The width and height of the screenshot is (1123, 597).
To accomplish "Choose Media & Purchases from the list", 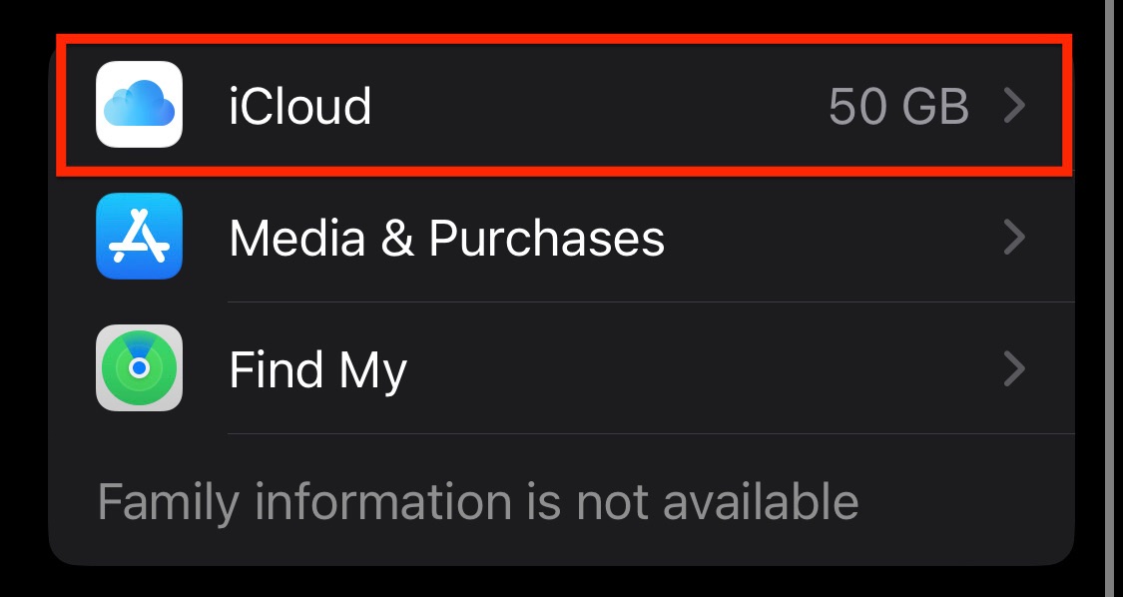I will point(447,237).
